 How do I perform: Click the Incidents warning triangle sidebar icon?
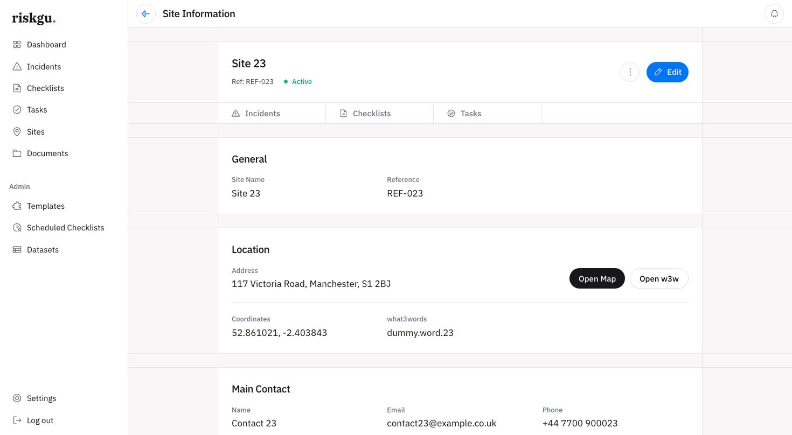(17, 67)
